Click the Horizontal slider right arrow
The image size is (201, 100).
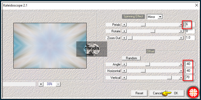pos(181,71)
